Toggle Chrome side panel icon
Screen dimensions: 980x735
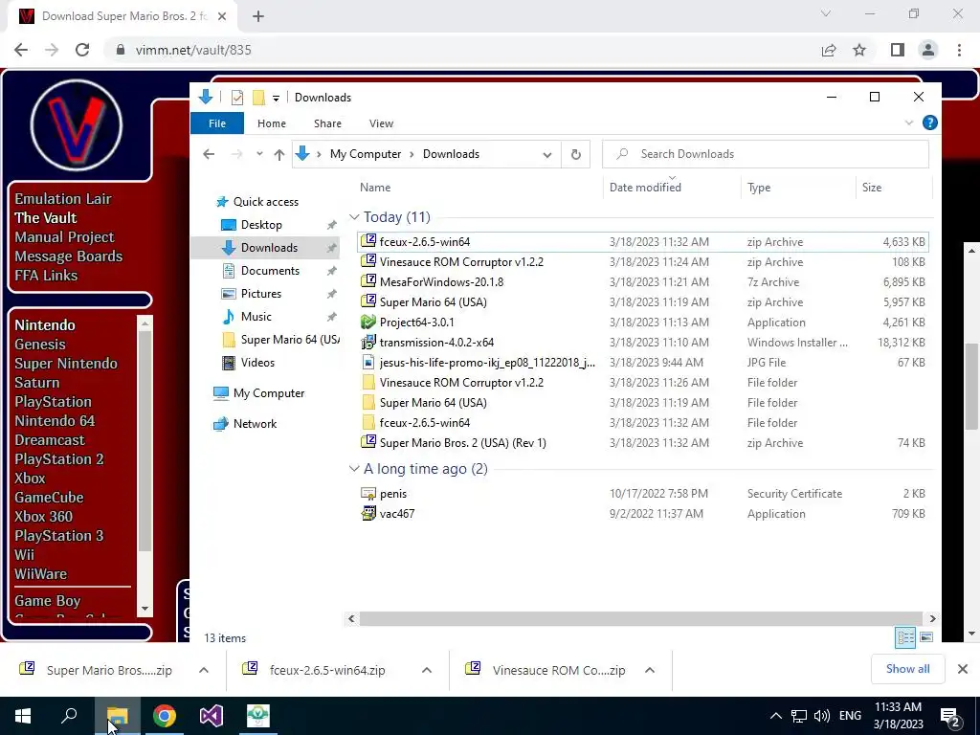click(x=897, y=50)
